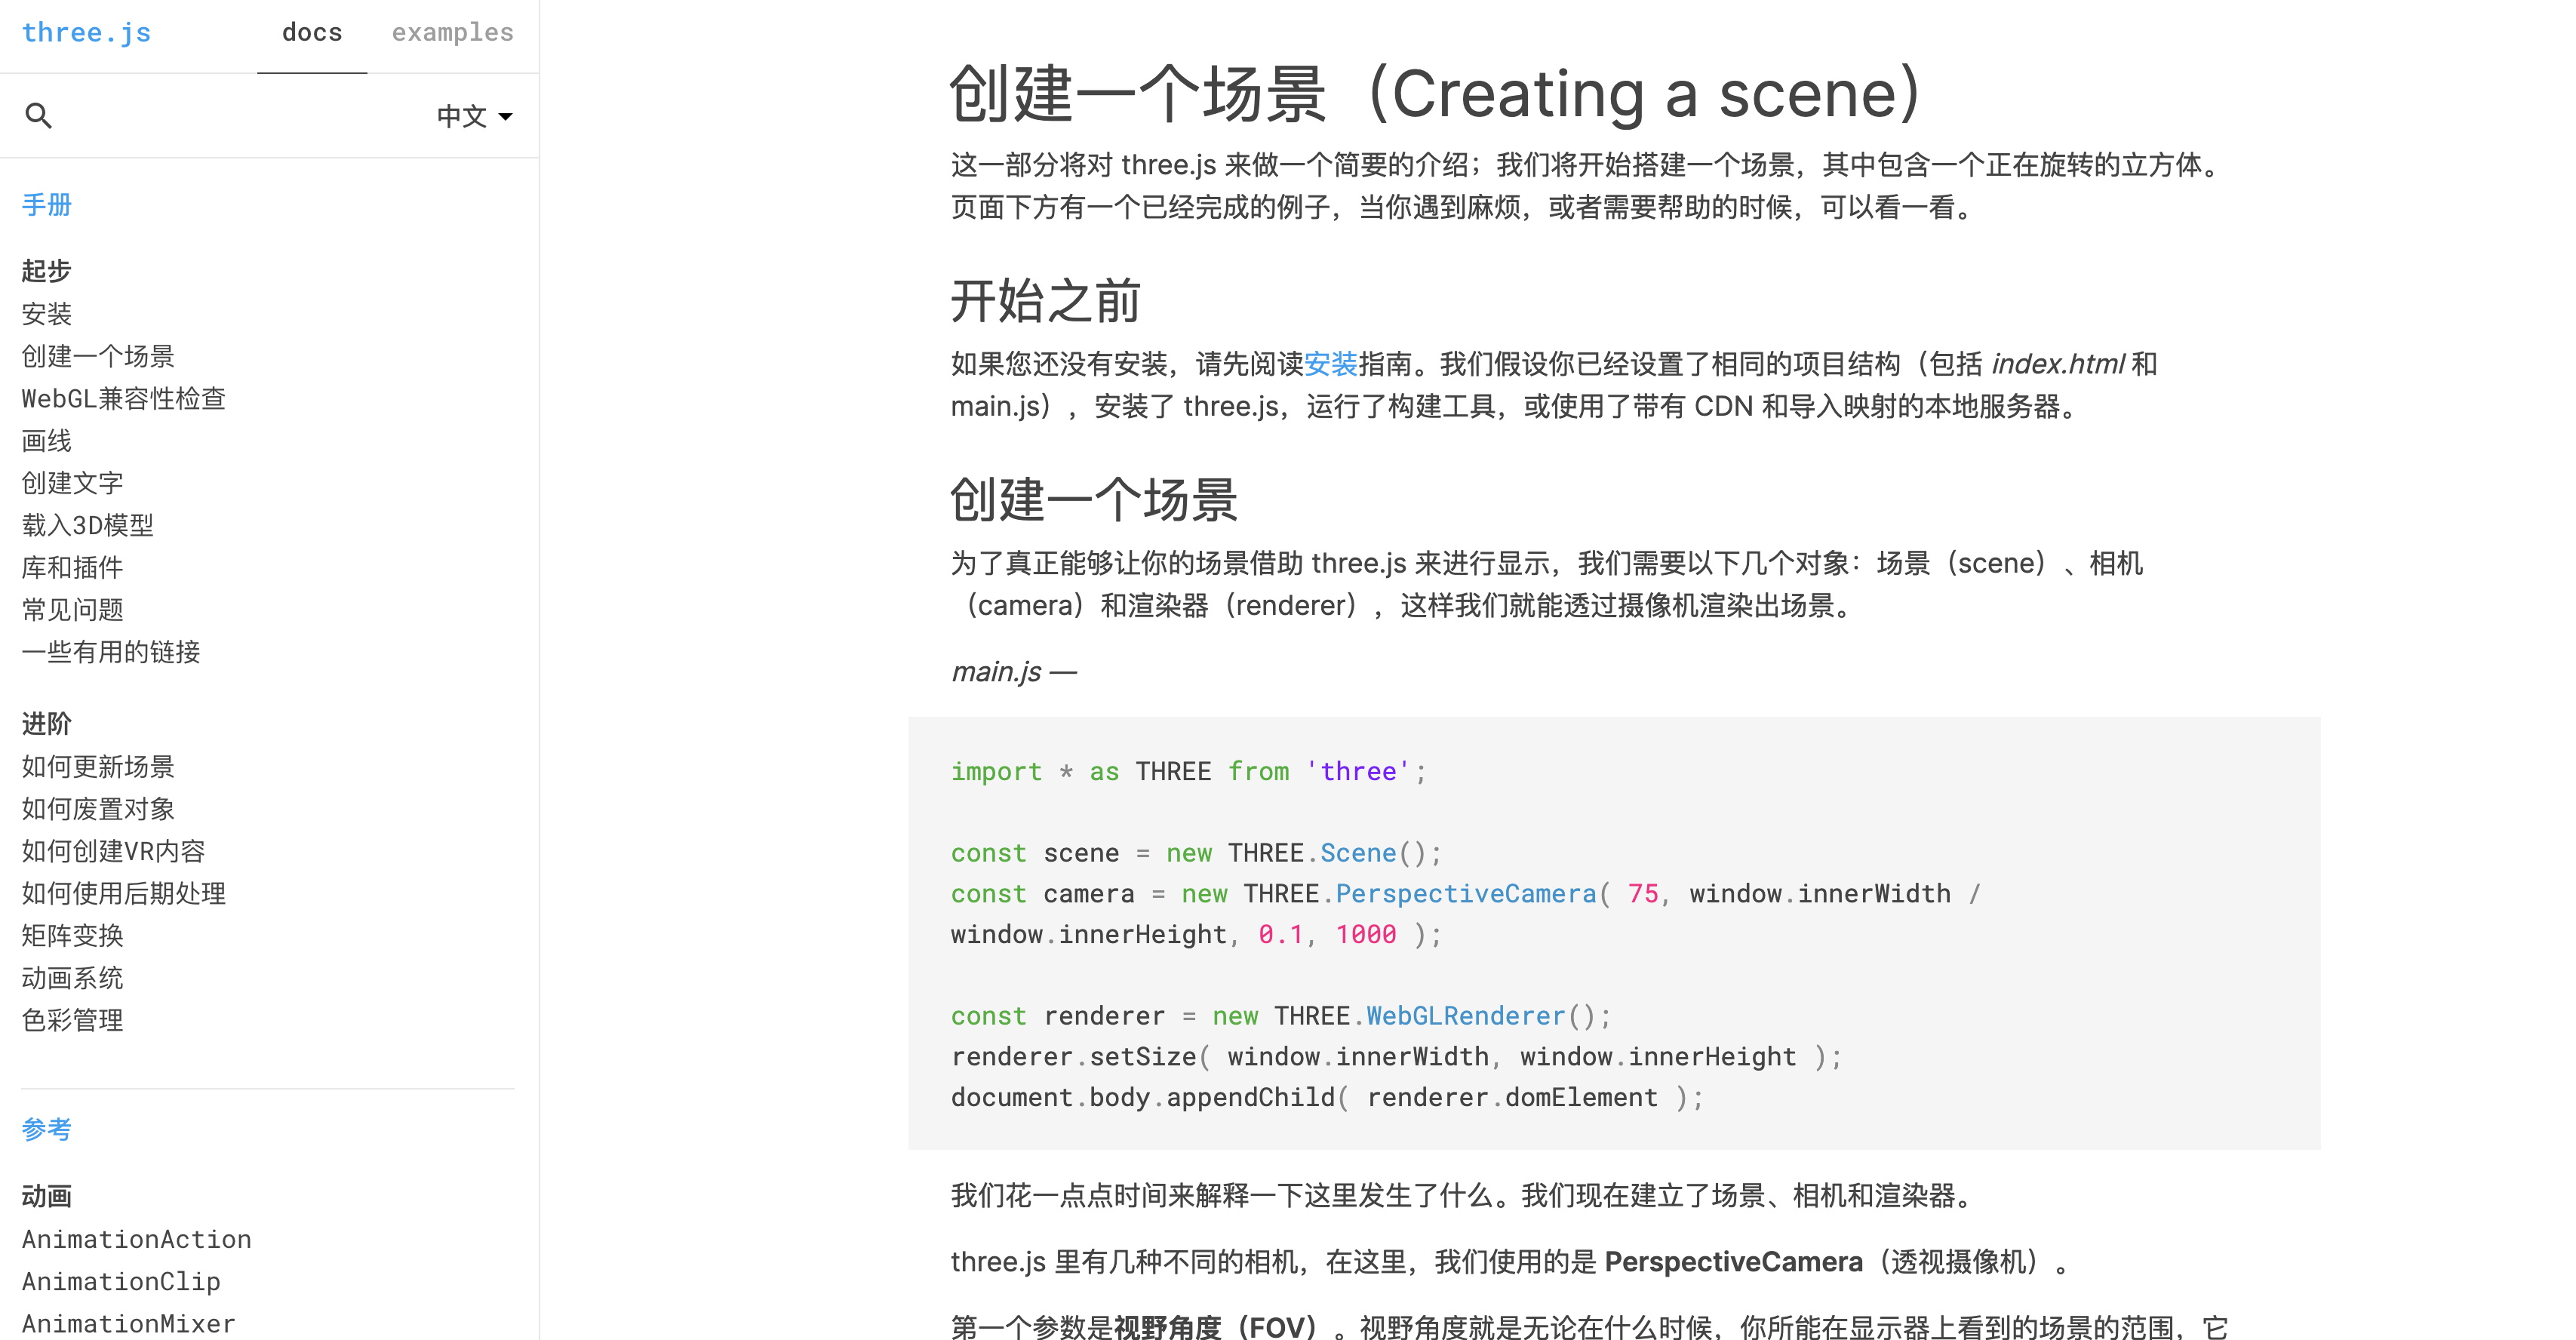Click the search magnifier icon

pos(38,116)
